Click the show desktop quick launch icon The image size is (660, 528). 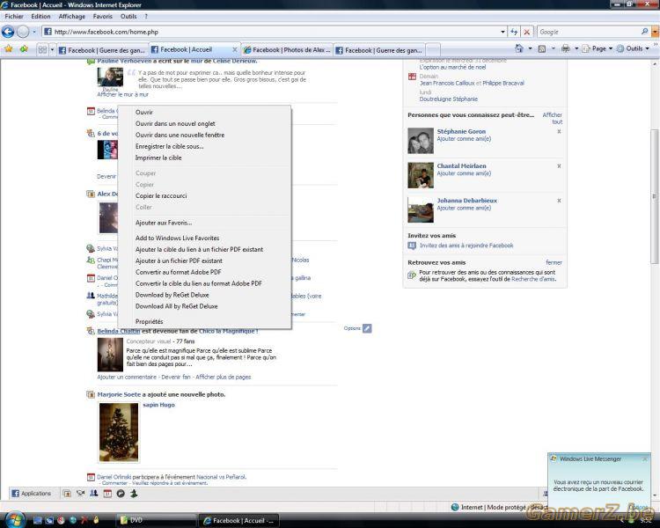[38, 520]
